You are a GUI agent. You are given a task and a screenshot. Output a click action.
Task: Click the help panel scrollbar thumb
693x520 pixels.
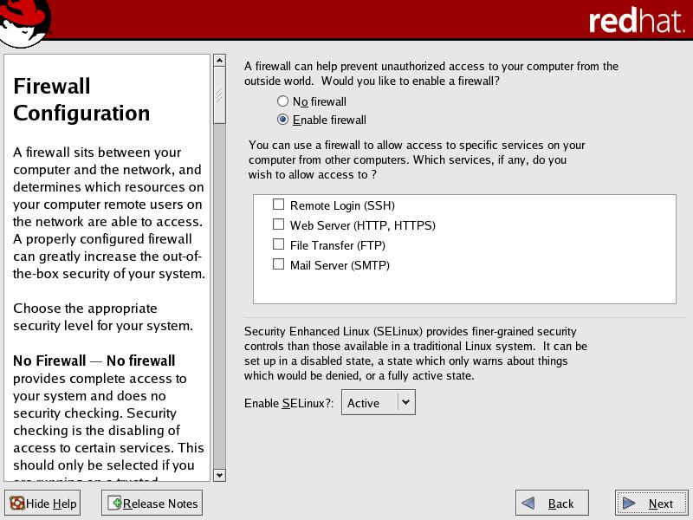pyautogui.click(x=219, y=95)
